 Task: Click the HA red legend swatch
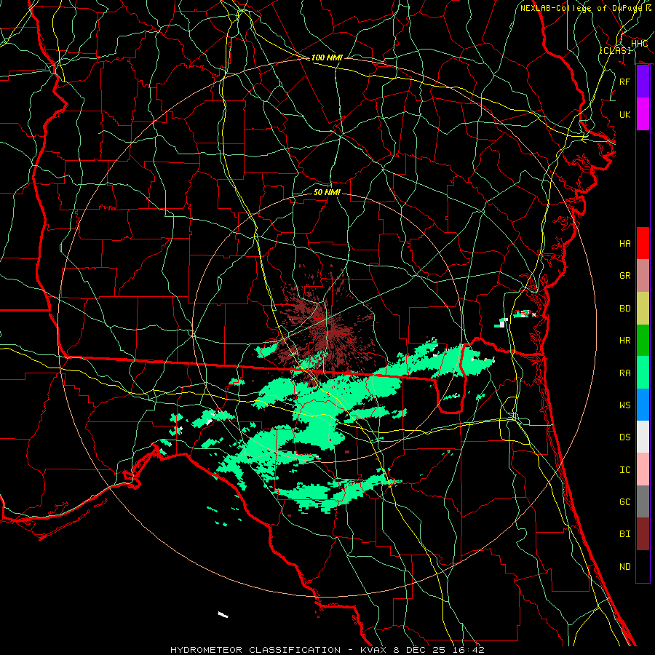(x=643, y=243)
